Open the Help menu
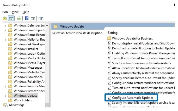The width and height of the screenshot is (178, 111). 26,12
